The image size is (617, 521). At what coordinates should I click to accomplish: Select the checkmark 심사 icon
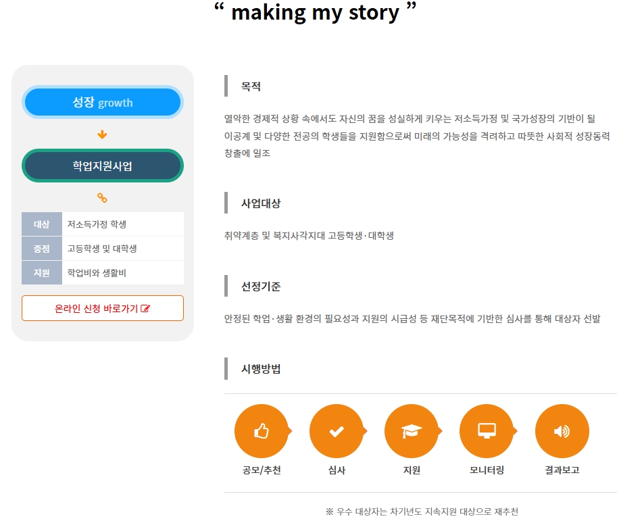pos(337,430)
